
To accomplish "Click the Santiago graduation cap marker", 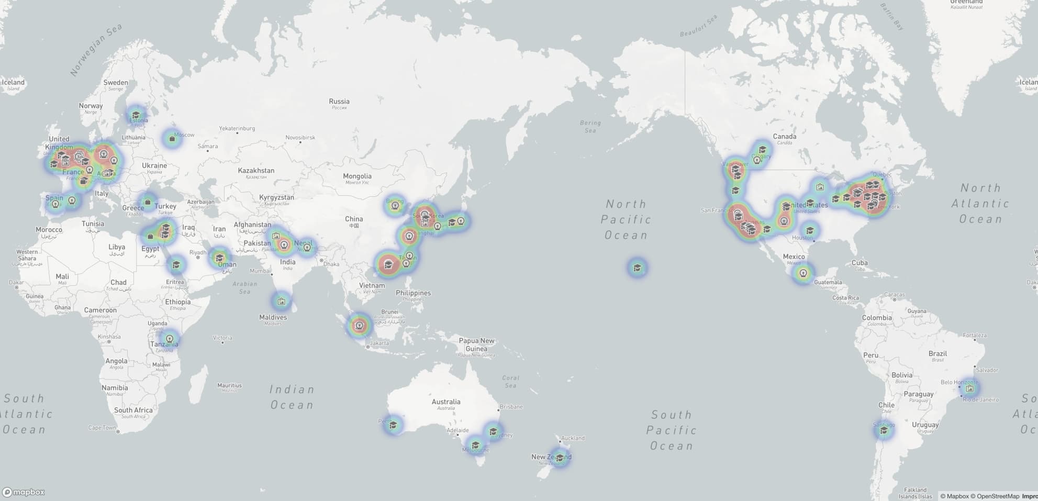I will point(884,430).
